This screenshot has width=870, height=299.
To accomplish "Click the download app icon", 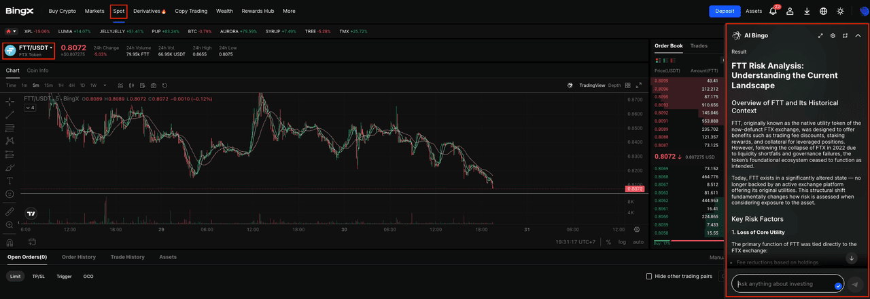I will point(807,11).
